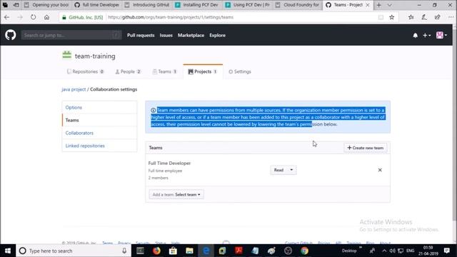The width and height of the screenshot is (457, 257).
Task: Open Marketplace in top navigation
Action: [x=191, y=35]
